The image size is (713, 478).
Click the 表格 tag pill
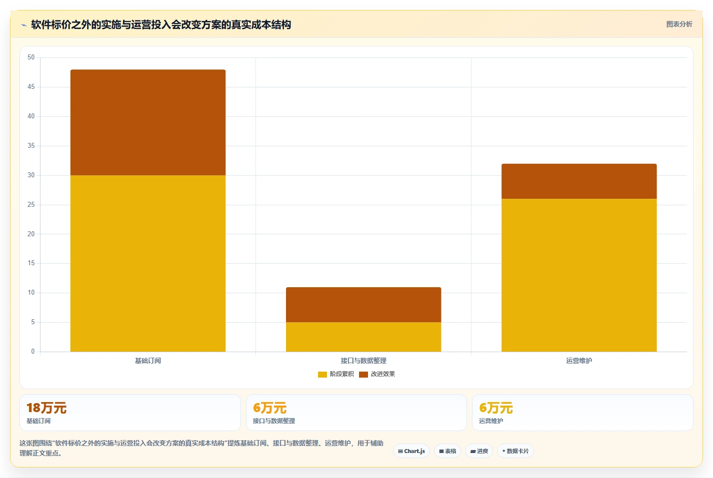coord(447,451)
